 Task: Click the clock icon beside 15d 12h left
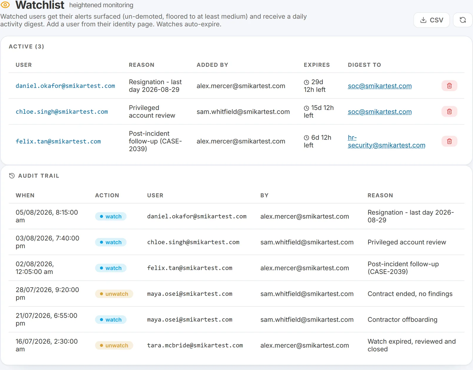307,108
